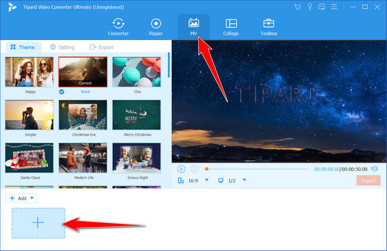Image resolution: width=387 pixels, height=251 pixels.
Task: Click the shopping cart purchase icon
Action: coord(297,6)
